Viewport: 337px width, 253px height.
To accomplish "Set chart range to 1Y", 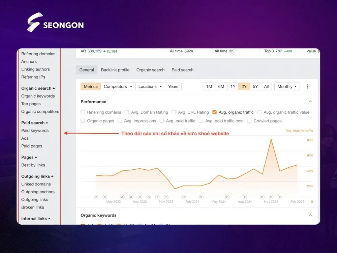I will point(233,86).
